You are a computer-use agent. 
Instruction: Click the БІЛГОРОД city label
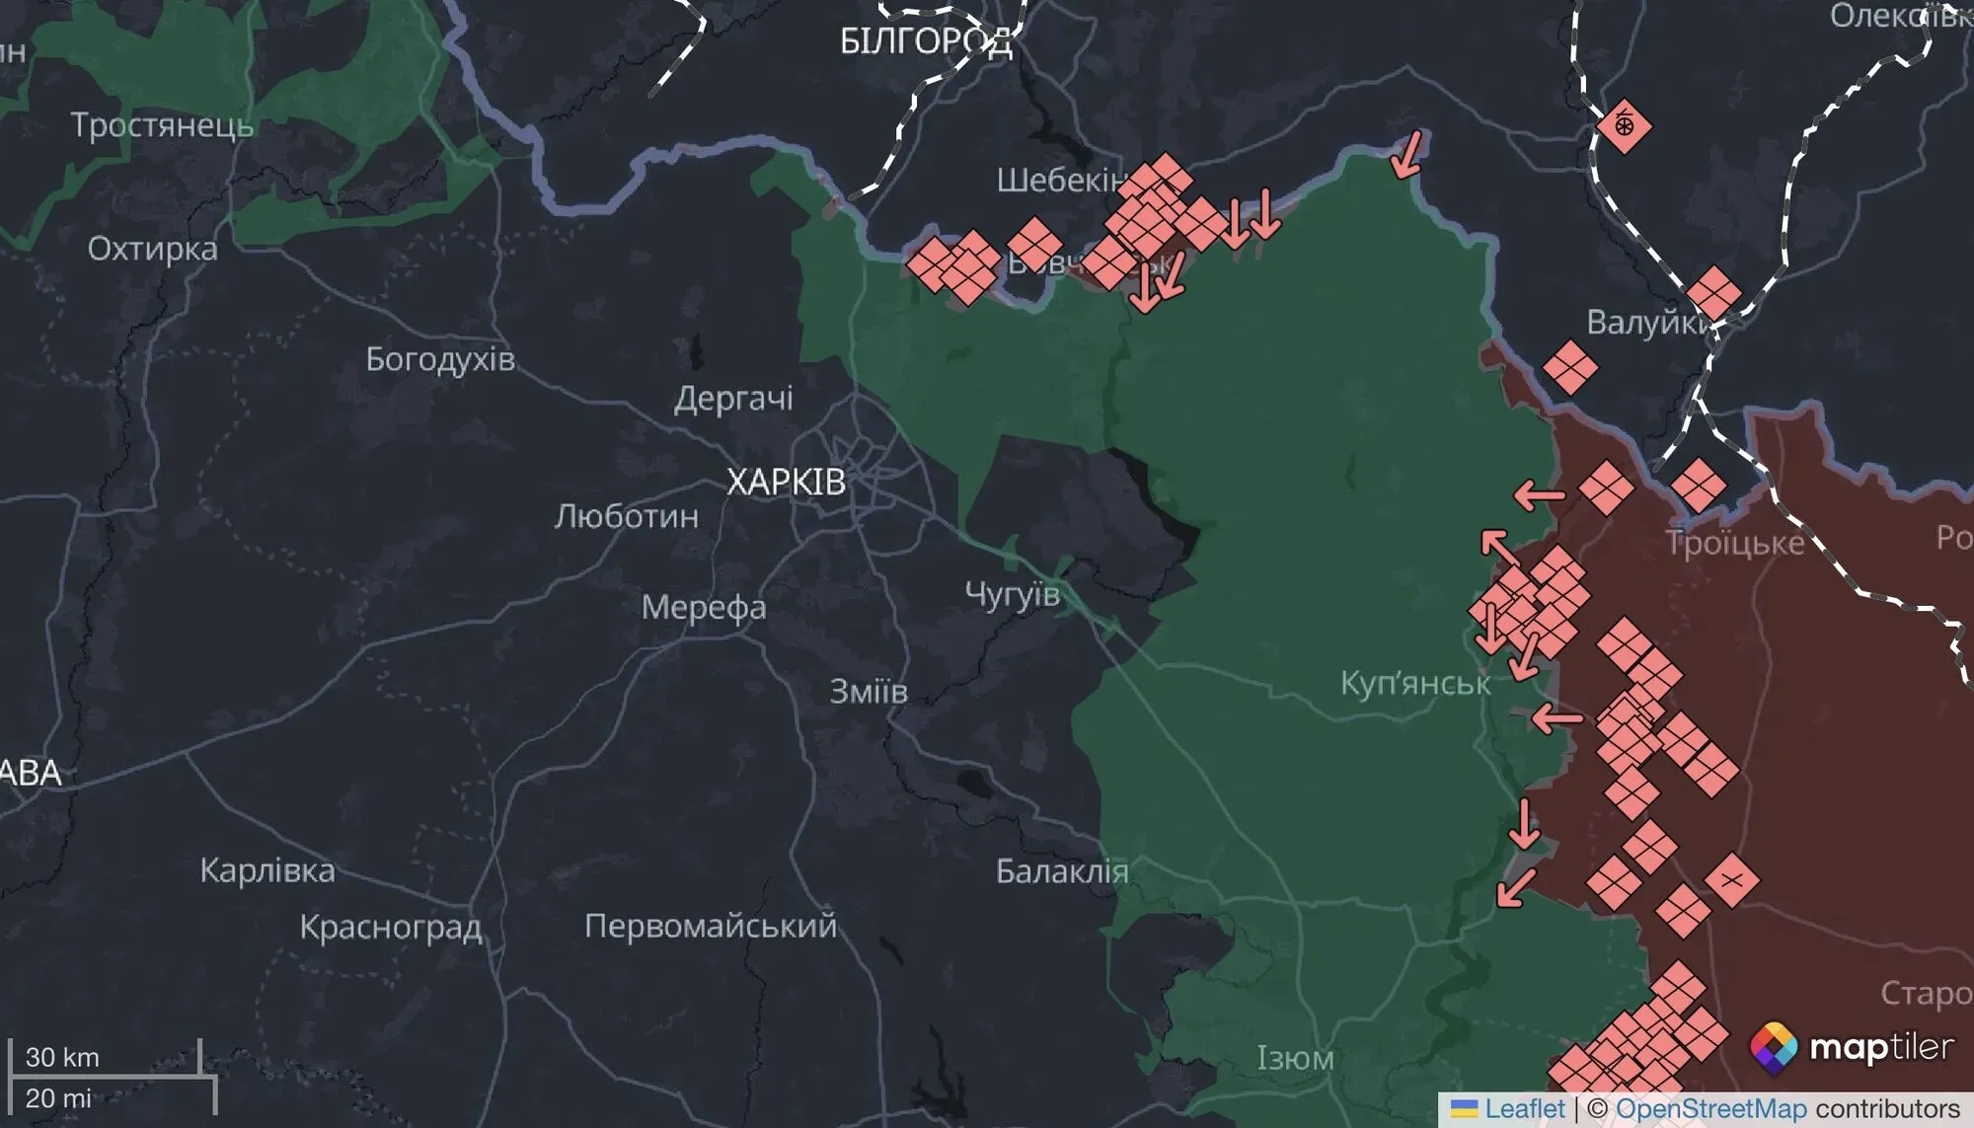[x=926, y=41]
